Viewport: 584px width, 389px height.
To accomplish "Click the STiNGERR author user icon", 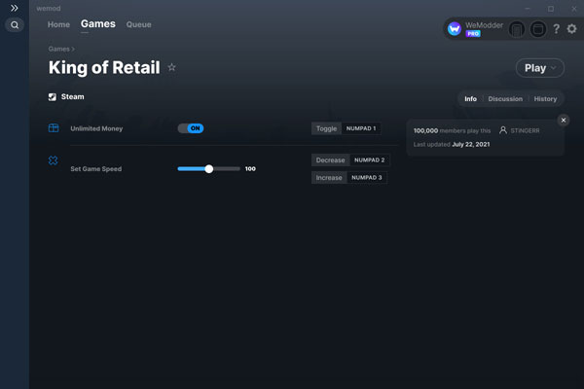I will coord(503,130).
